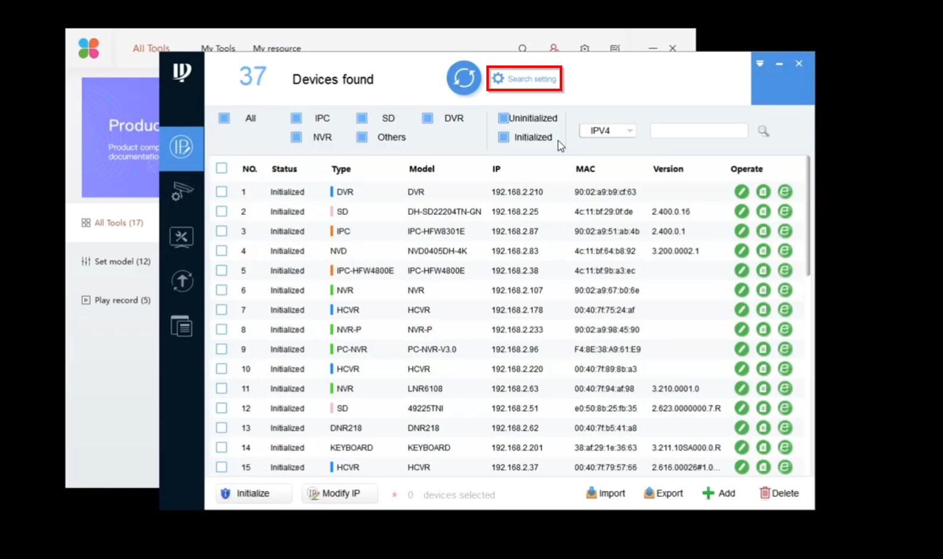Click the search filter input field
This screenshot has height=559, width=943.
click(699, 130)
